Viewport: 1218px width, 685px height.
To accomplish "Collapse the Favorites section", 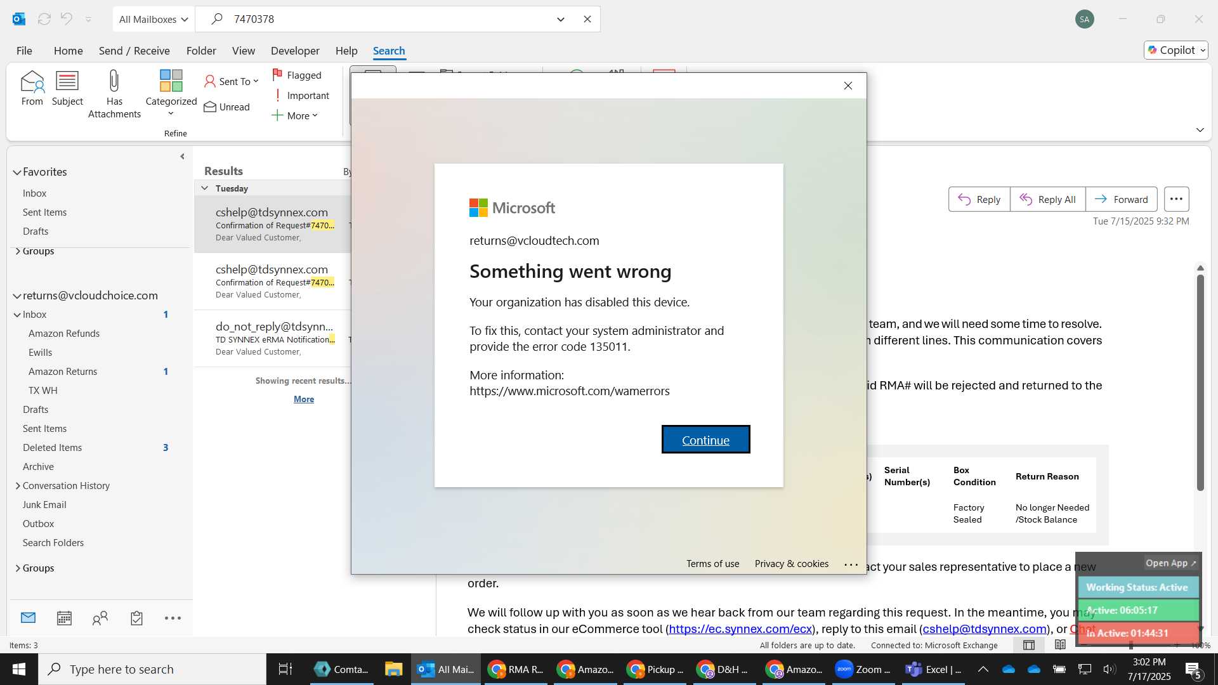I will 17,172.
